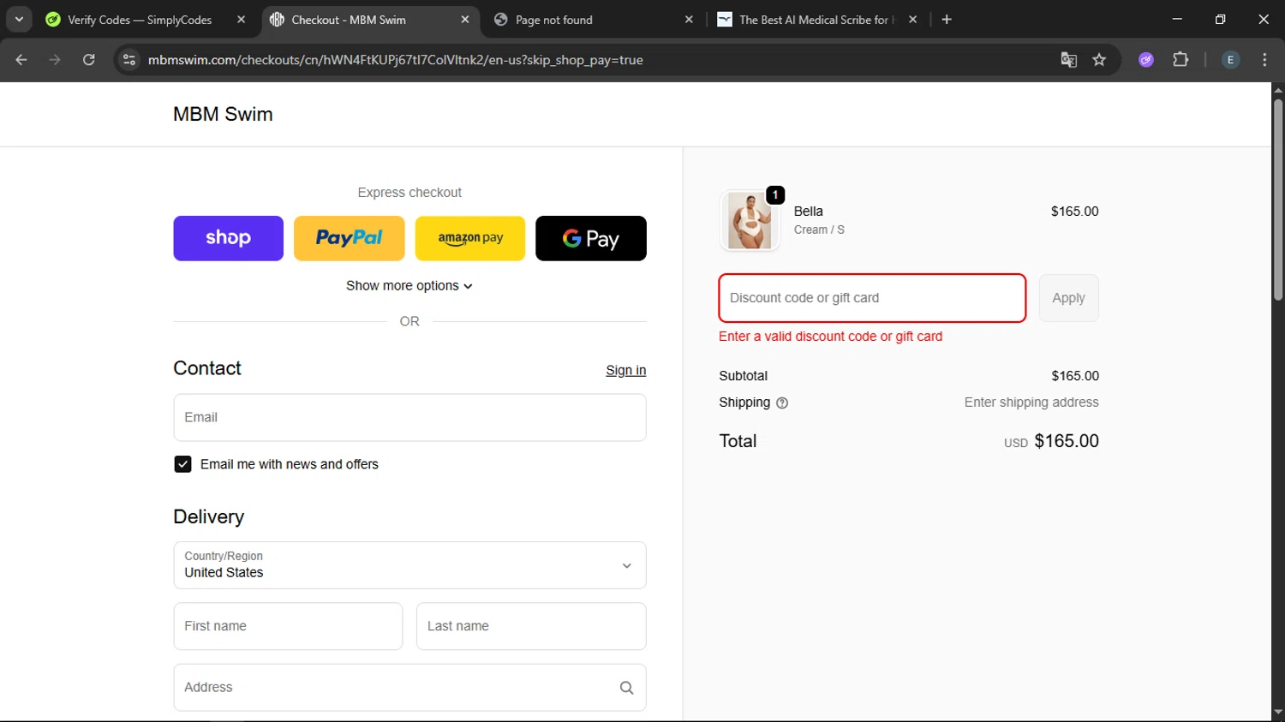
Task: Focus the Email input field
Action: point(409,418)
